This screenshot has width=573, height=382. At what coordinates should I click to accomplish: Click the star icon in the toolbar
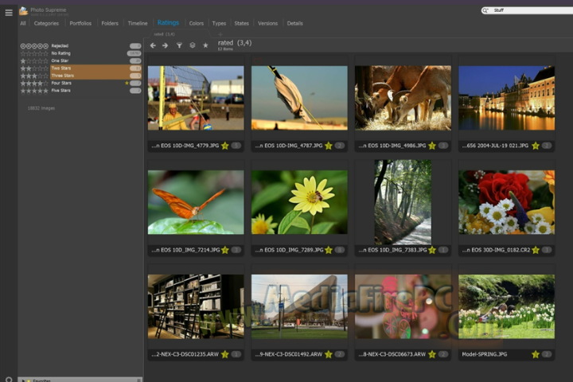pyautogui.click(x=205, y=45)
